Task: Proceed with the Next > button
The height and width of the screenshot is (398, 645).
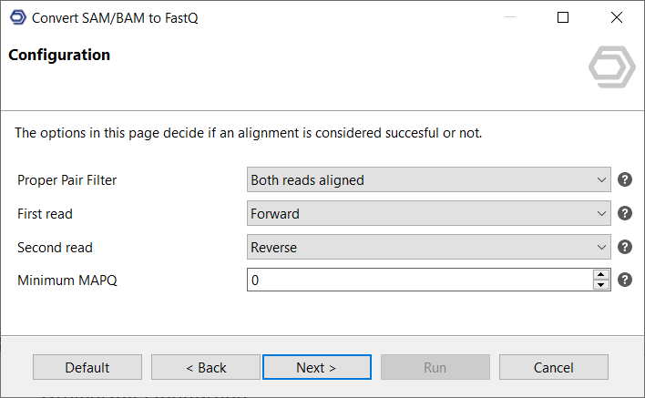Action: pos(316,367)
